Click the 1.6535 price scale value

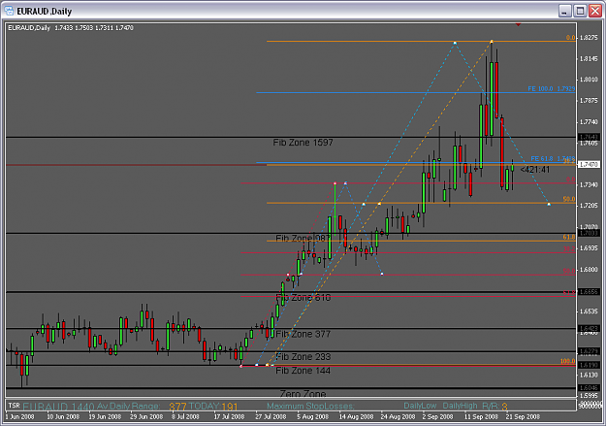click(x=589, y=311)
